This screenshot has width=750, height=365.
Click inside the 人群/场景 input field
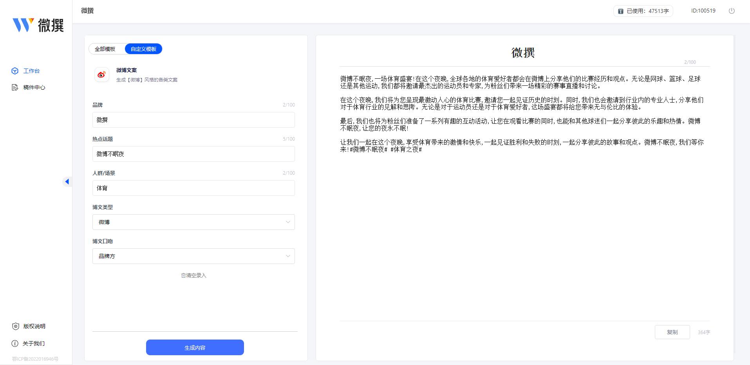point(193,188)
